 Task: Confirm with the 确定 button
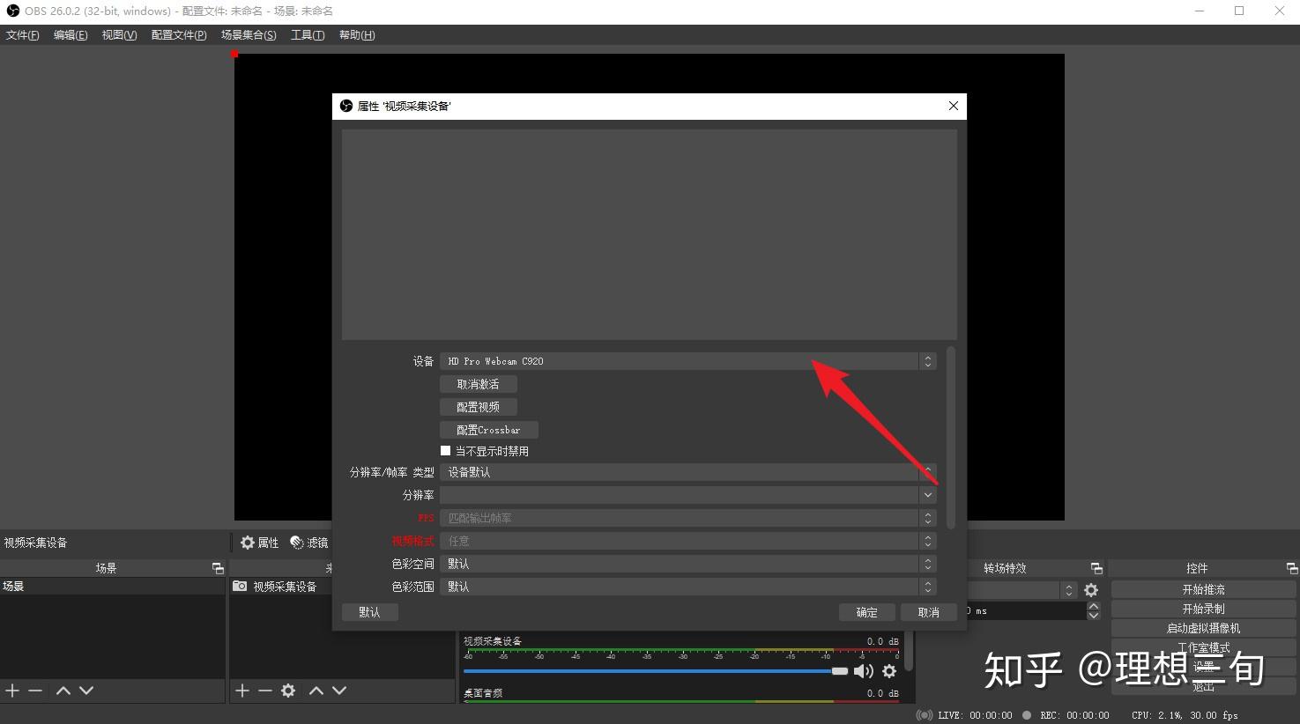coord(867,612)
